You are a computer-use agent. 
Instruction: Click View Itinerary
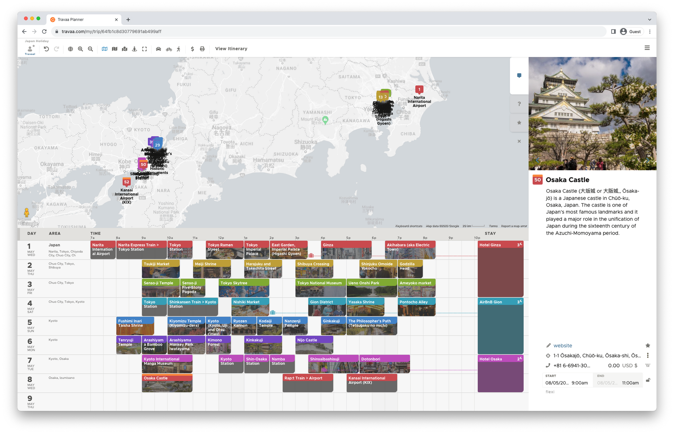(231, 49)
